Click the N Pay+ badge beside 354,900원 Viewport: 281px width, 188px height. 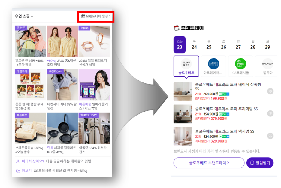pos(224,114)
